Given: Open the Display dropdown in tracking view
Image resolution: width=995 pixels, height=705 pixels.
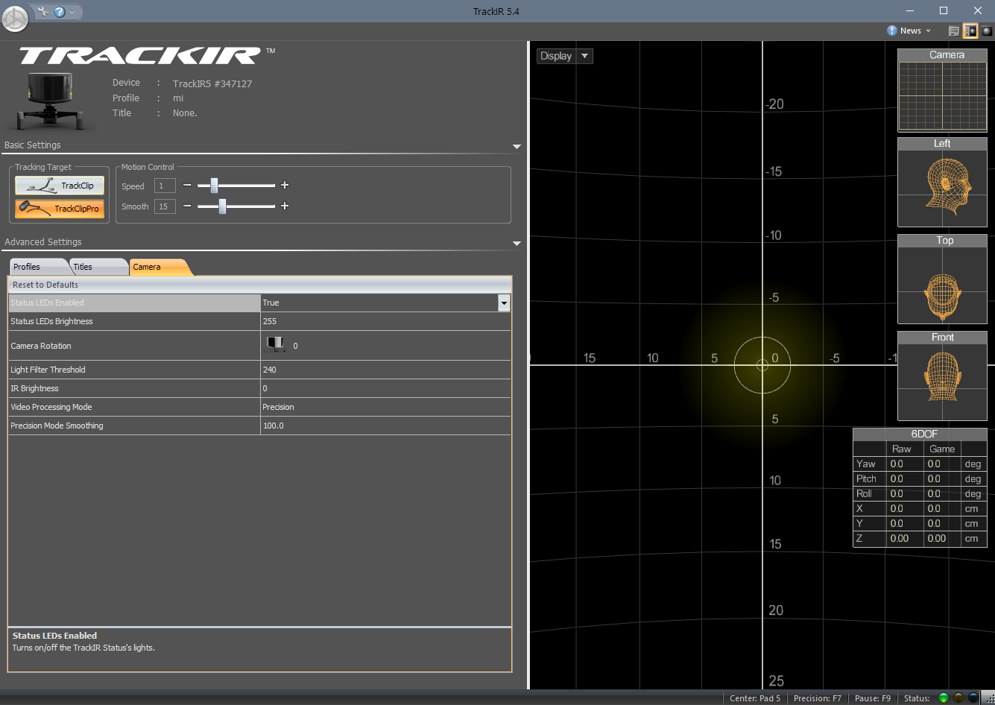Looking at the screenshot, I should coord(565,56).
